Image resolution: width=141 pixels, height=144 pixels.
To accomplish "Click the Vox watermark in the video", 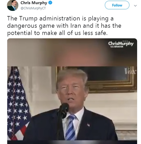I will [130, 71].
